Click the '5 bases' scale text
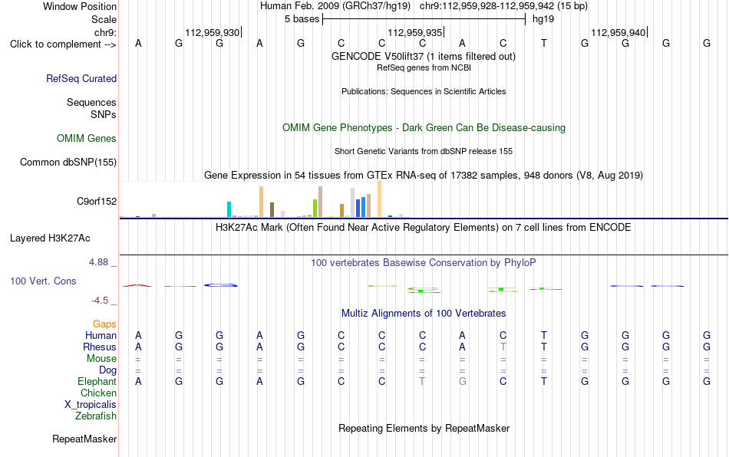The image size is (729, 457). pos(302,19)
